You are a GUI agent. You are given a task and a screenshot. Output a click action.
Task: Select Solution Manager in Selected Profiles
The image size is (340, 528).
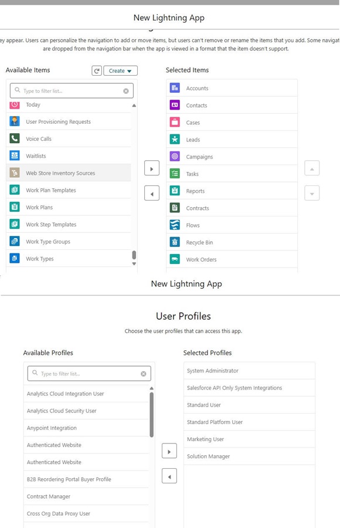(x=250, y=456)
